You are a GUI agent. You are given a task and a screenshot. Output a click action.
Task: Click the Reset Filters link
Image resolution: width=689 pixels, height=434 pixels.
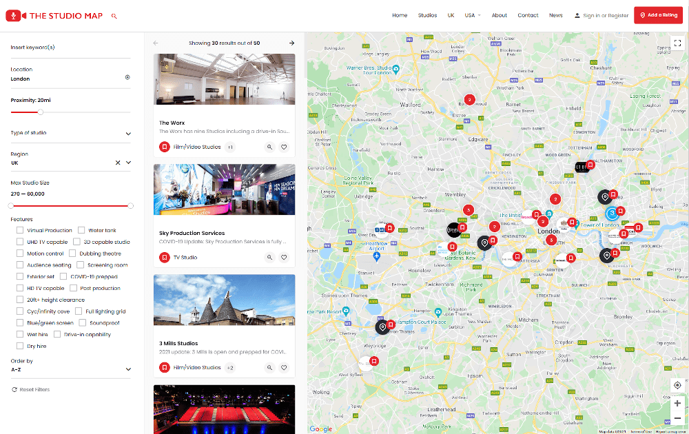pos(31,390)
